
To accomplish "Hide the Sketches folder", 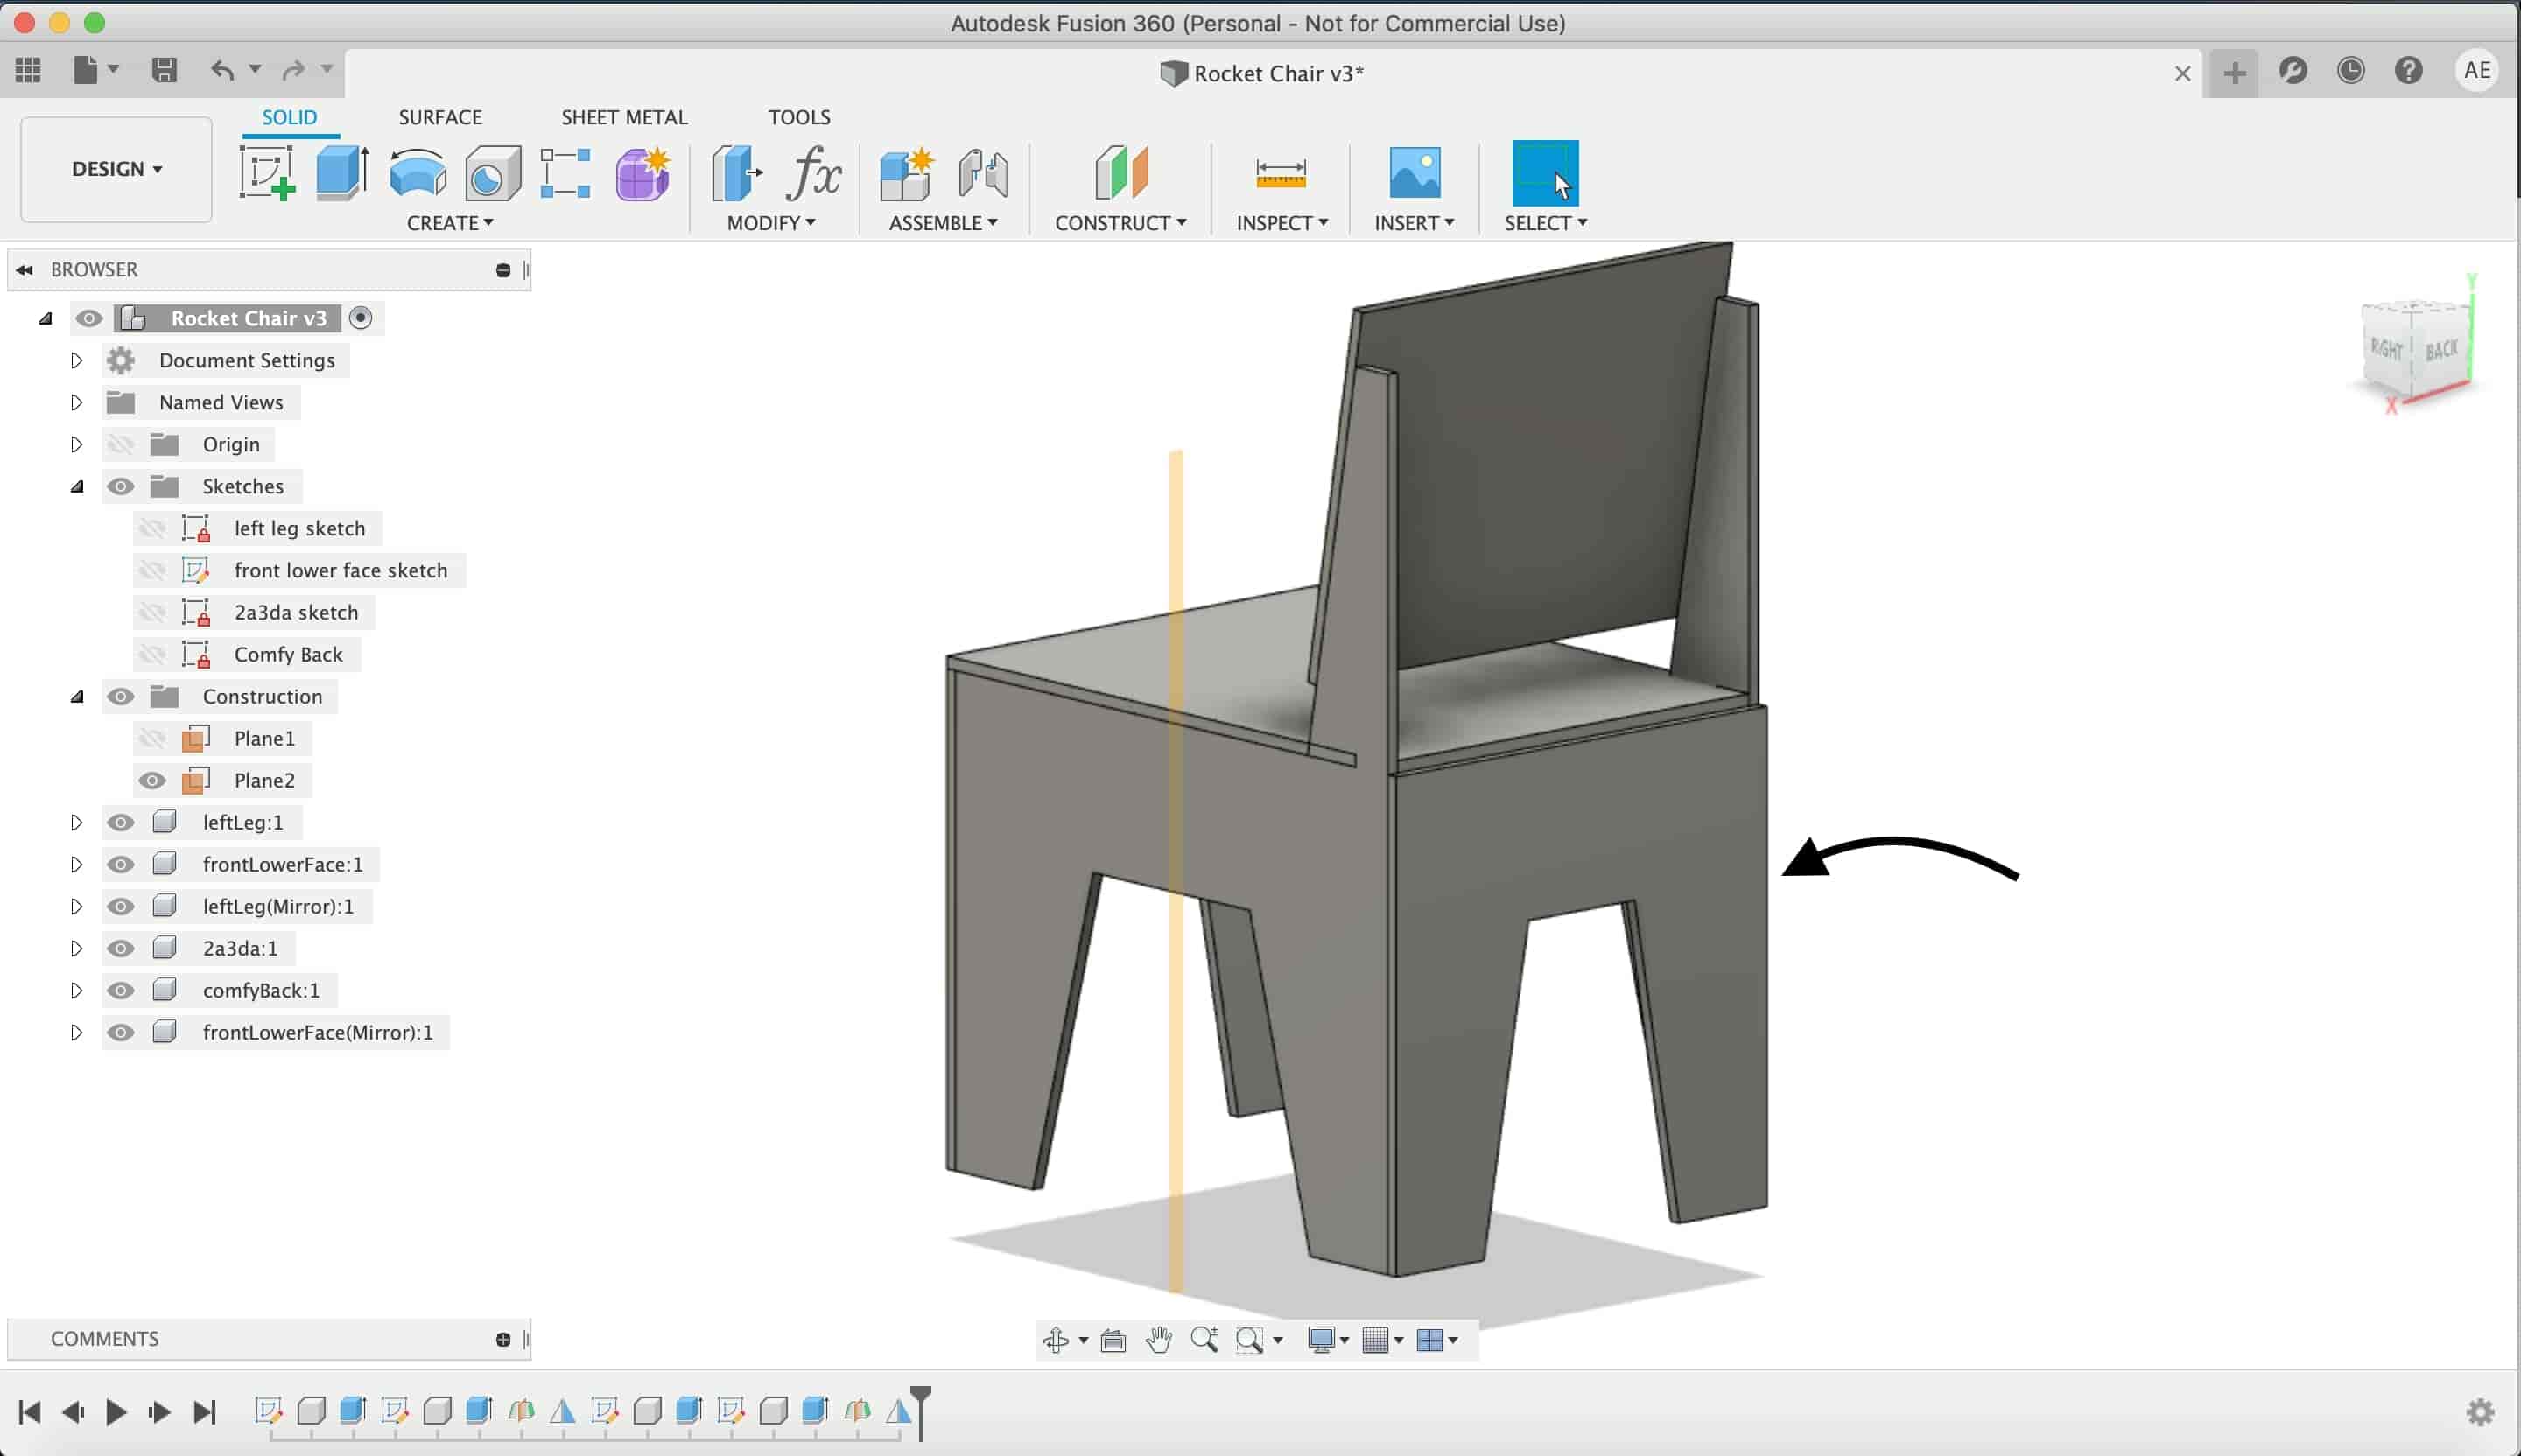I will tap(120, 486).
